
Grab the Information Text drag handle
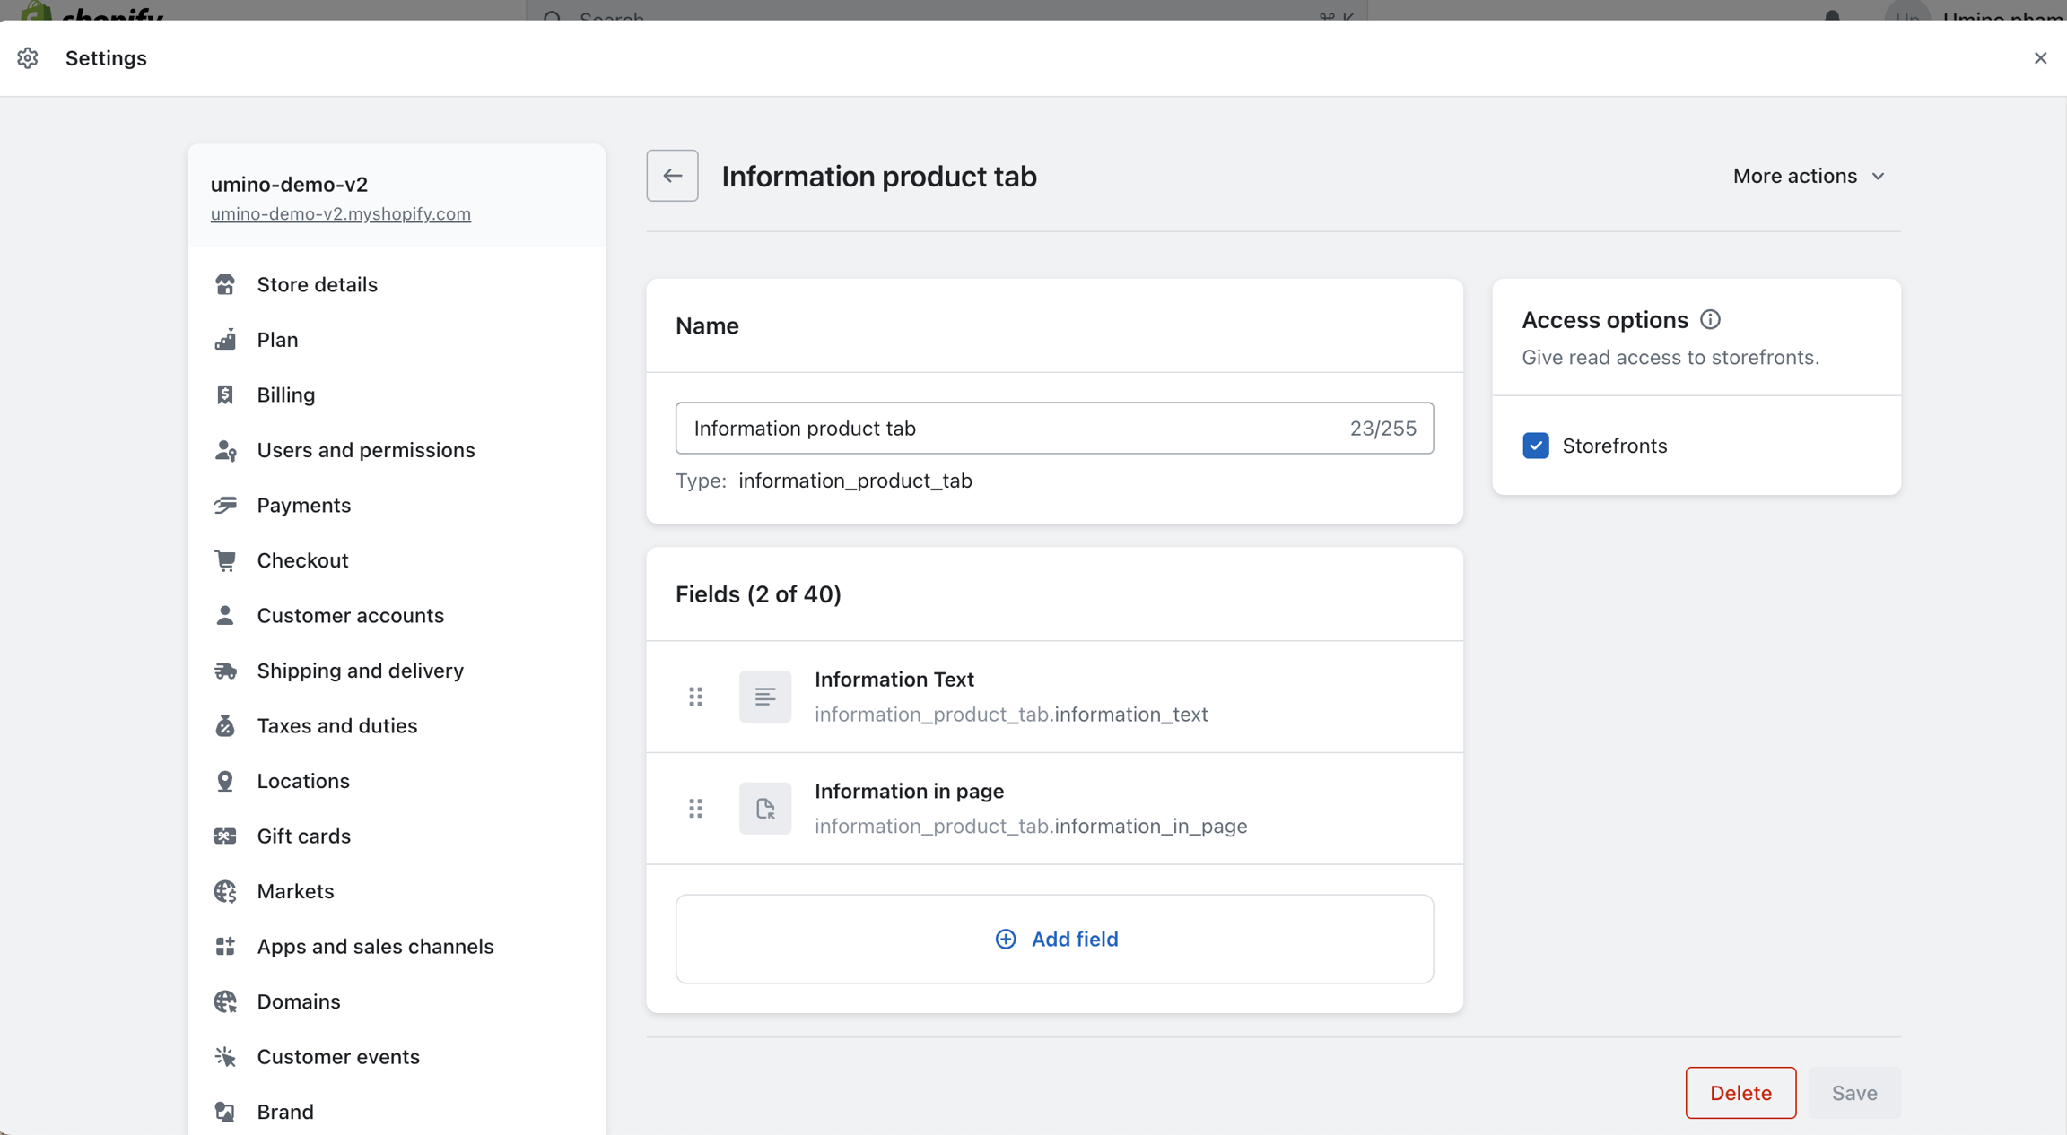[695, 697]
